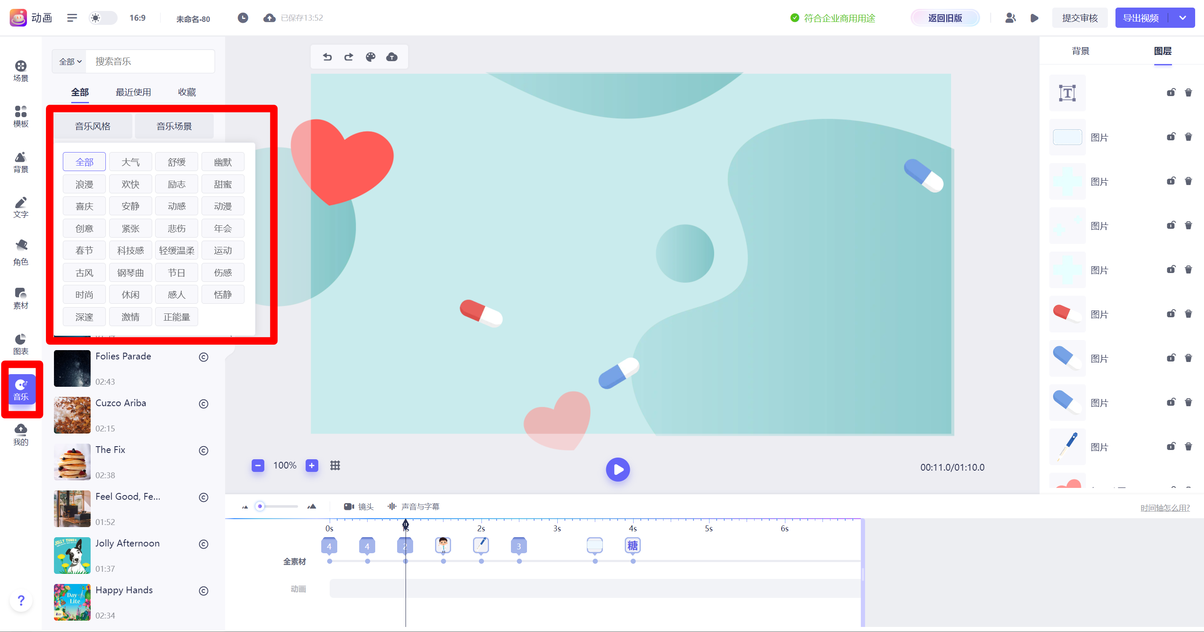Select the 音乐 music panel

[21, 390]
